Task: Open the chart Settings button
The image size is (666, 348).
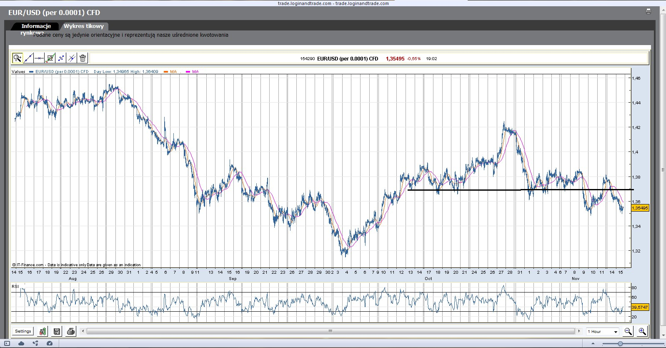Action: pos(23,331)
